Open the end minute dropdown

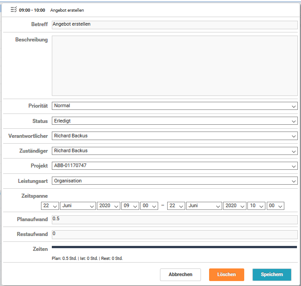pos(275,205)
